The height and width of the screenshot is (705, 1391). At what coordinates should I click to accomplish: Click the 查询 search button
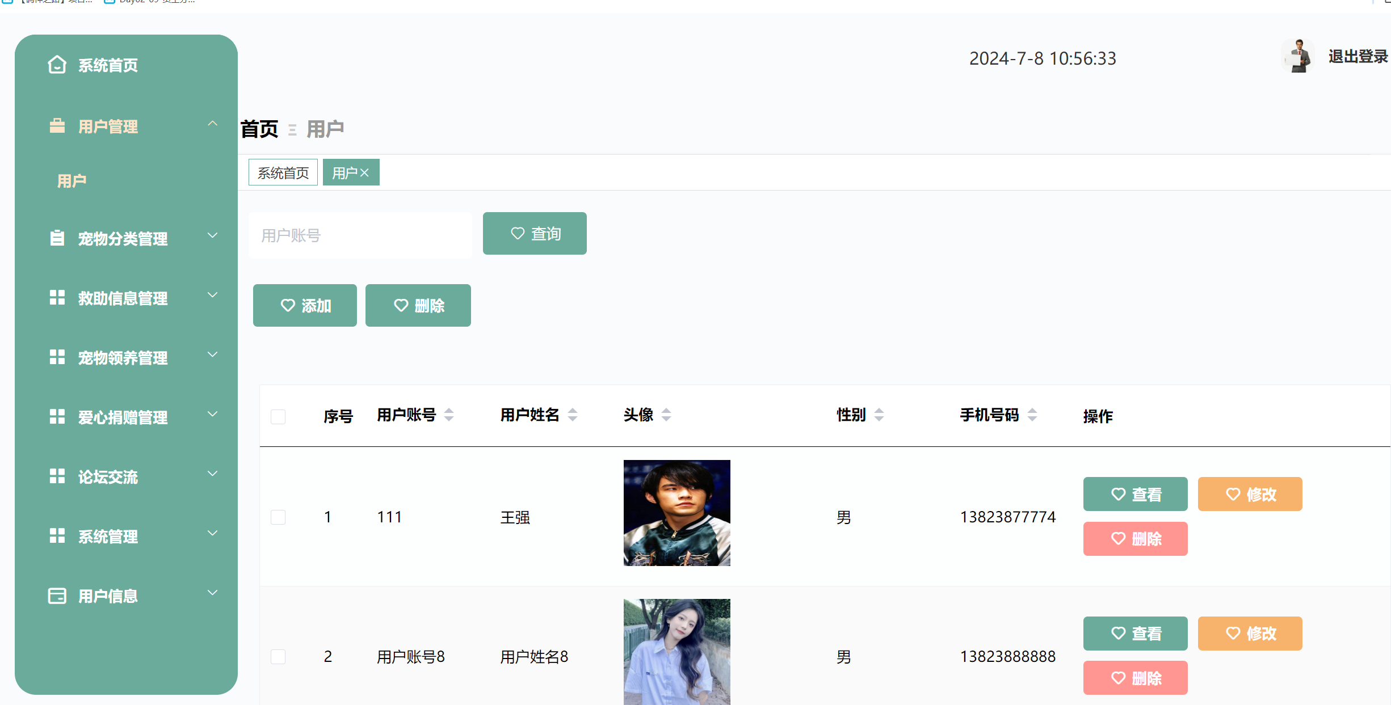point(534,234)
